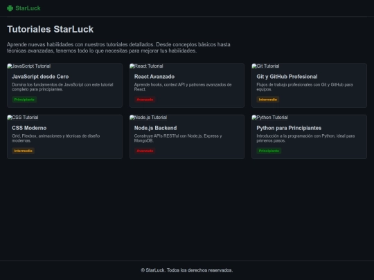
Task: Click the broken CSS Tutorial image
Action: tap(23, 118)
